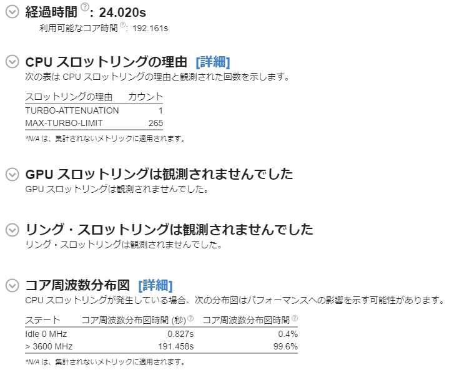Screen dimensions: 469x380
Task: Collapse the リング・スロットリング section
Action: coord(12,230)
